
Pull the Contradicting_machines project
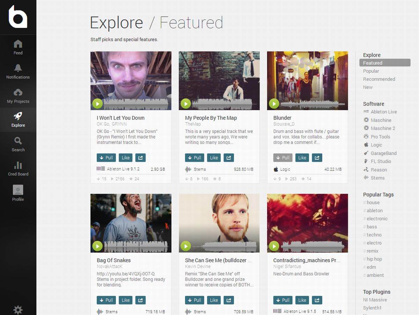(x=283, y=300)
